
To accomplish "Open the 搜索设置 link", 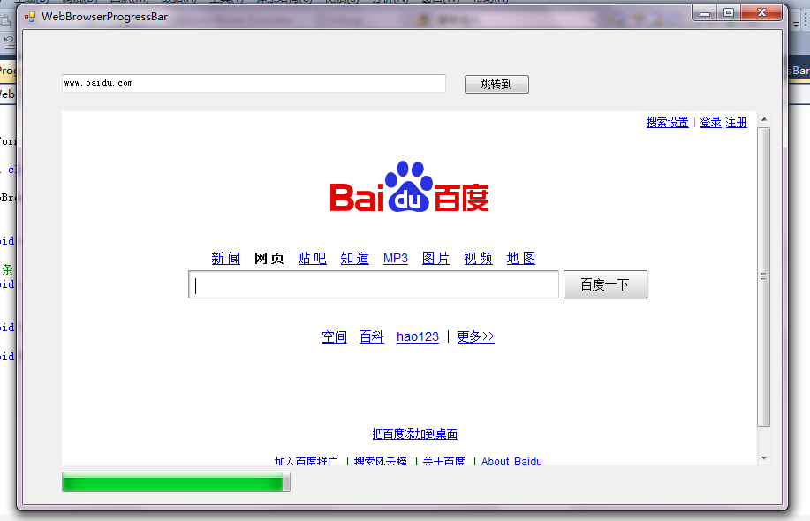I will 668,123.
